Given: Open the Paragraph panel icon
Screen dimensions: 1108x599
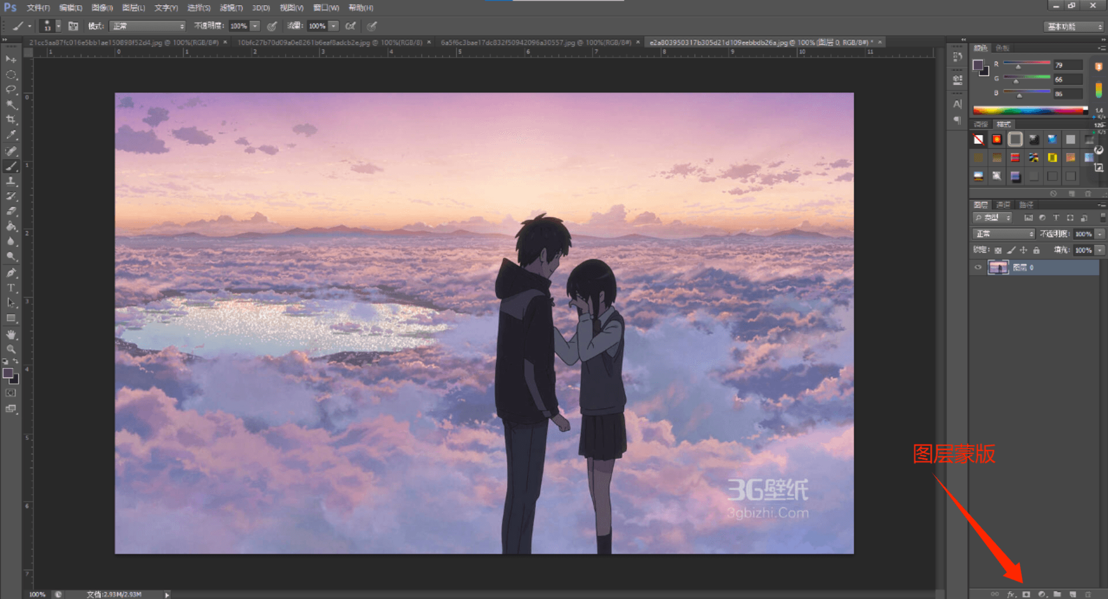Looking at the screenshot, I should pyautogui.click(x=958, y=120).
